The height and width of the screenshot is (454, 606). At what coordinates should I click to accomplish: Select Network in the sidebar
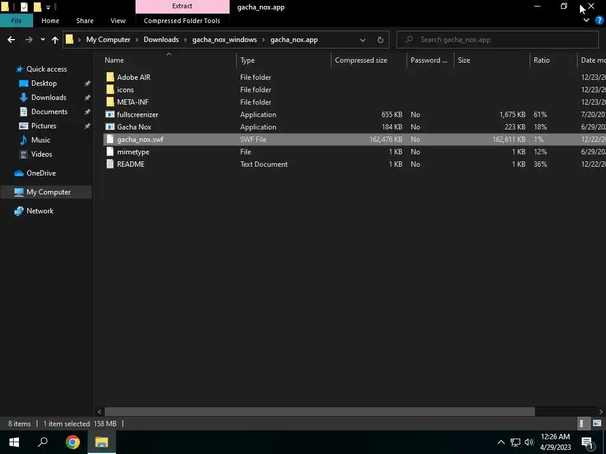coord(40,211)
